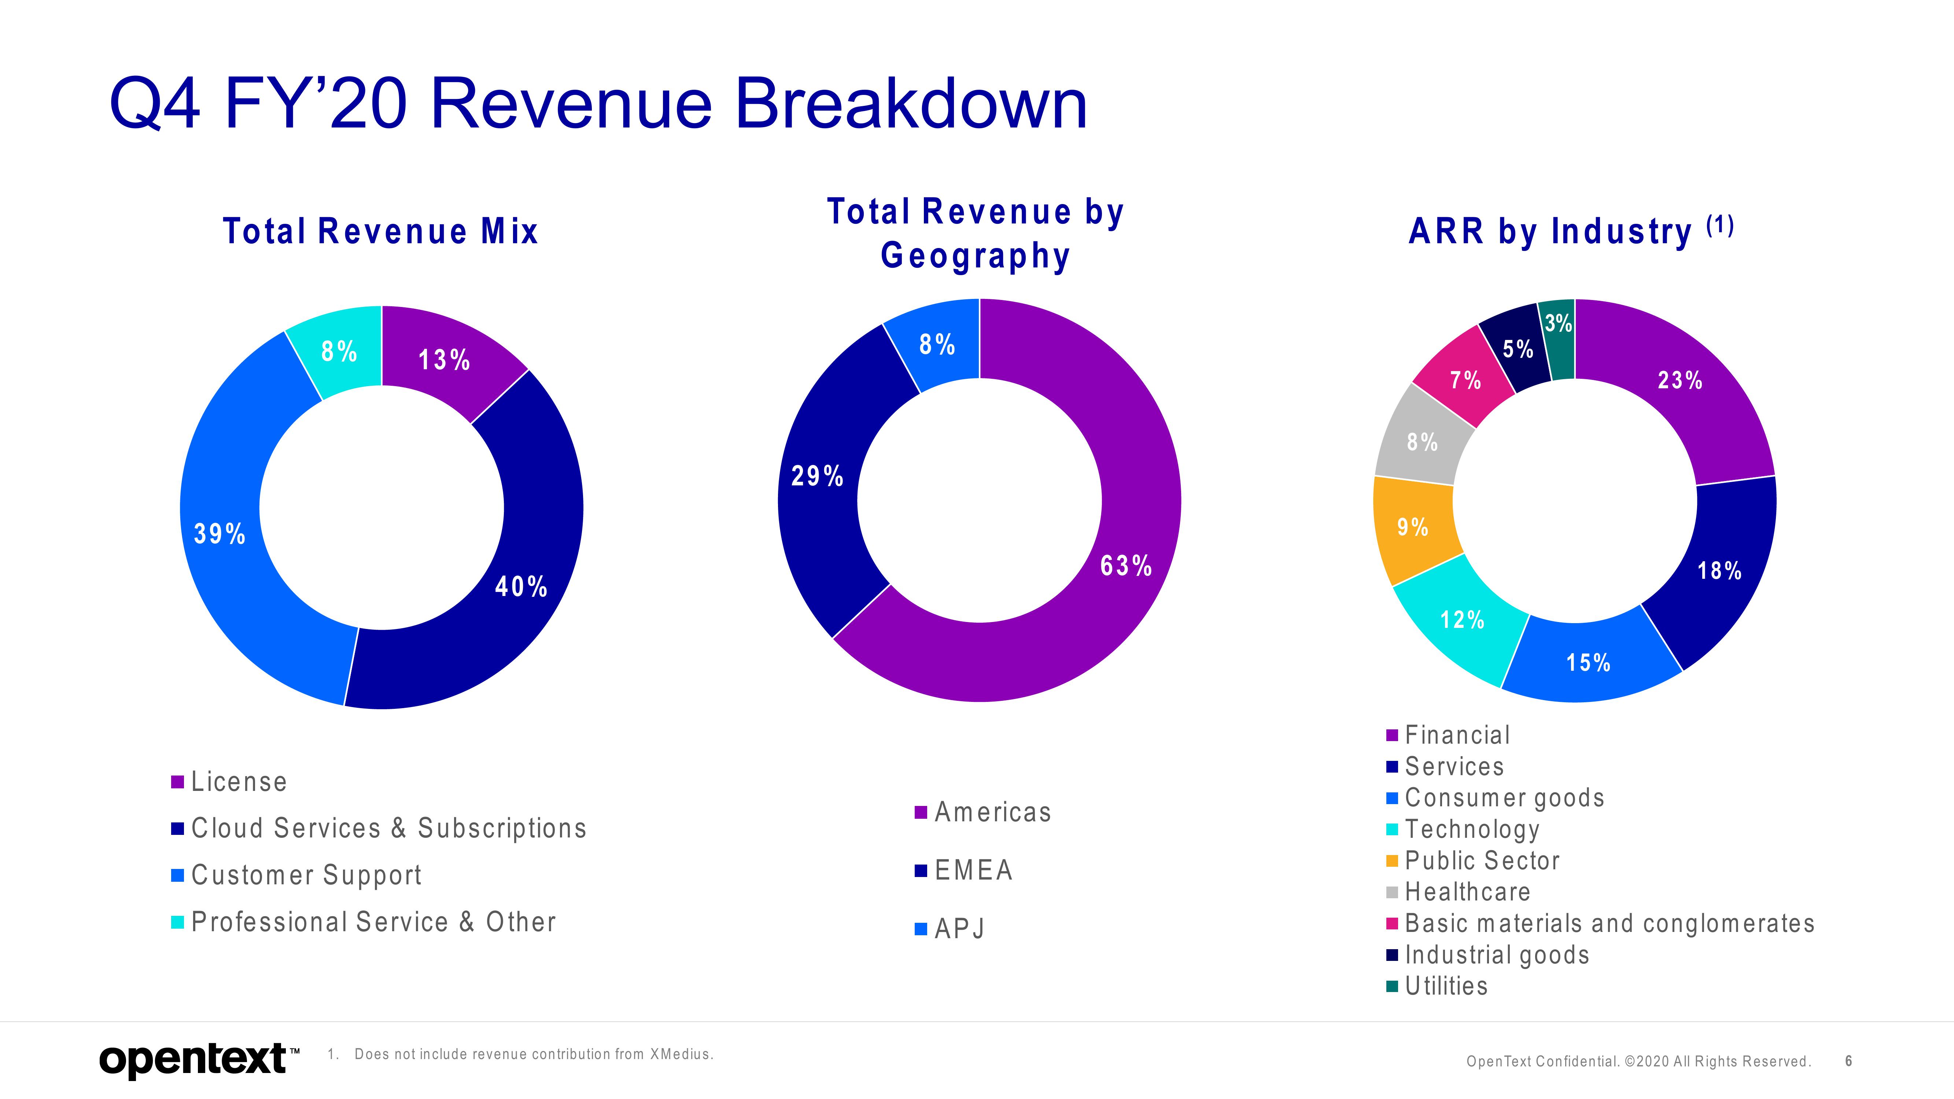Click the 'Healthcare' legend label
Image resolution: width=1954 pixels, height=1099 pixels.
pyautogui.click(x=1468, y=892)
